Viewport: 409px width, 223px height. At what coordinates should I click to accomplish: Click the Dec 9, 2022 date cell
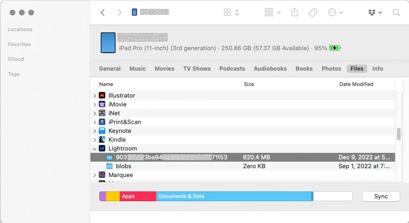(x=364, y=157)
